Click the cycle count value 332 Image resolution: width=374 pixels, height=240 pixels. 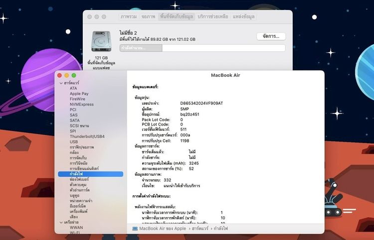(168, 180)
